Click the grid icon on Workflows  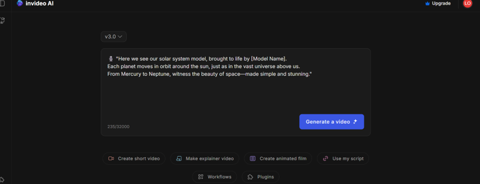[x=201, y=177]
